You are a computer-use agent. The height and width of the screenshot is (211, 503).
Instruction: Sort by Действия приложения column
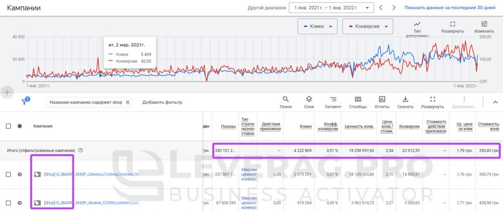(x=271, y=126)
